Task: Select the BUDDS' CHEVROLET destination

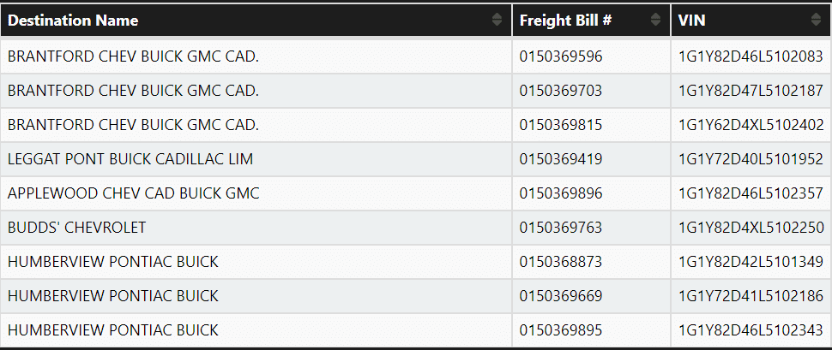Action: (x=76, y=228)
